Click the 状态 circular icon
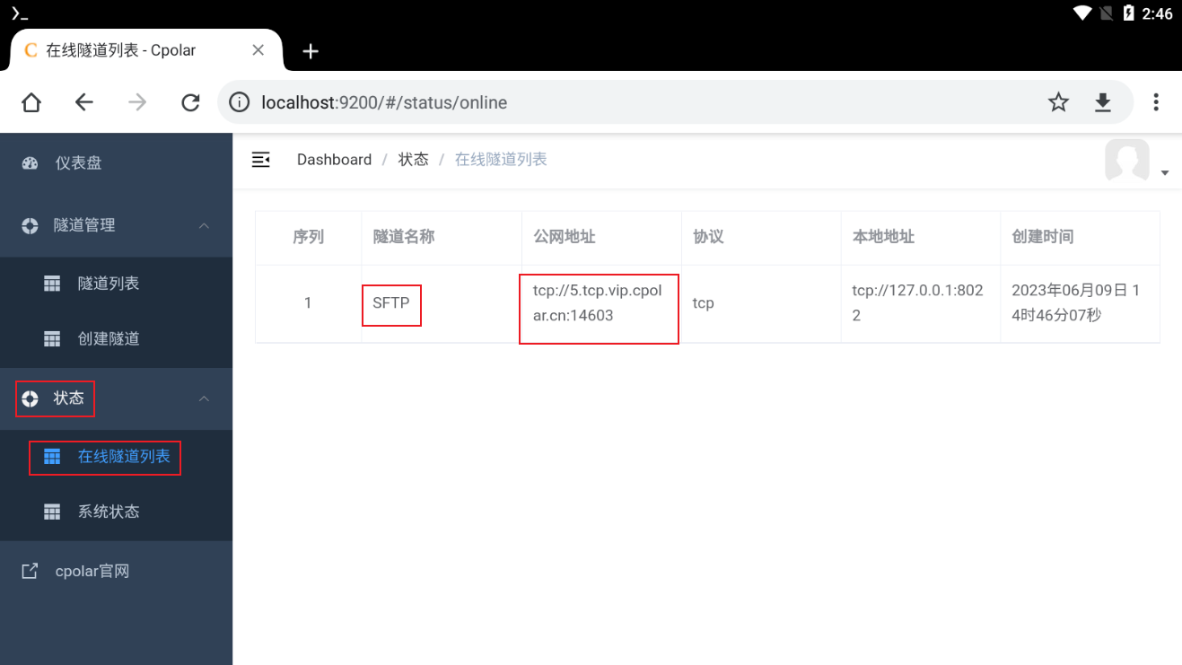 coord(30,398)
